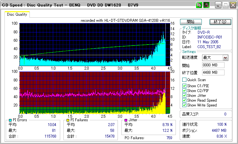Click the 開始 start position MB field
This screenshot has height=144, width=238.
click(213, 65)
